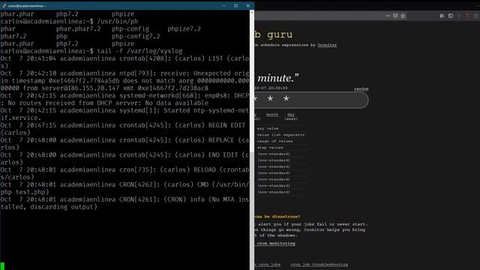Bookmark this page with the star icon
The image size is (480, 270).
click(403, 16)
